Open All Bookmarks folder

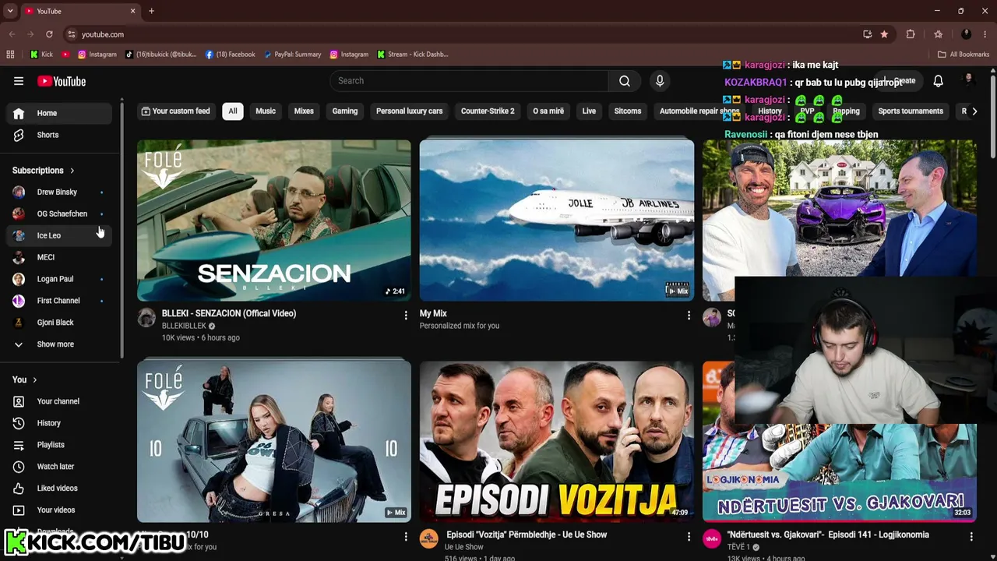pyautogui.click(x=964, y=55)
